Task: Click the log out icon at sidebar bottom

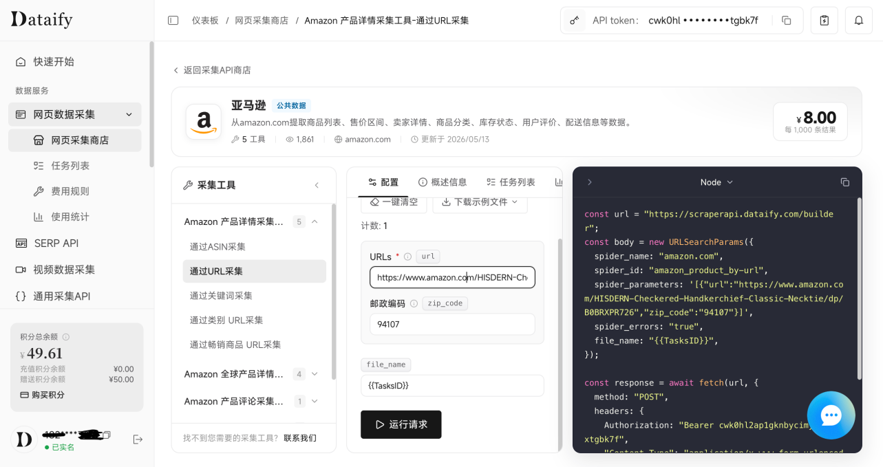Action: (x=138, y=439)
